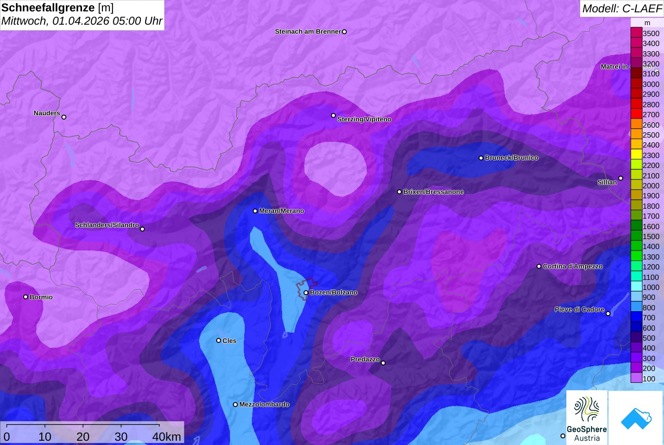664x445 pixels.
Task: Select the Bozen/Bolzano city marker dot
Action: [x=306, y=293]
